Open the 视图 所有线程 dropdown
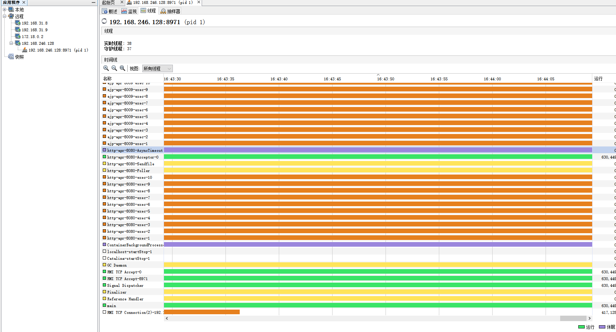 tap(157, 69)
